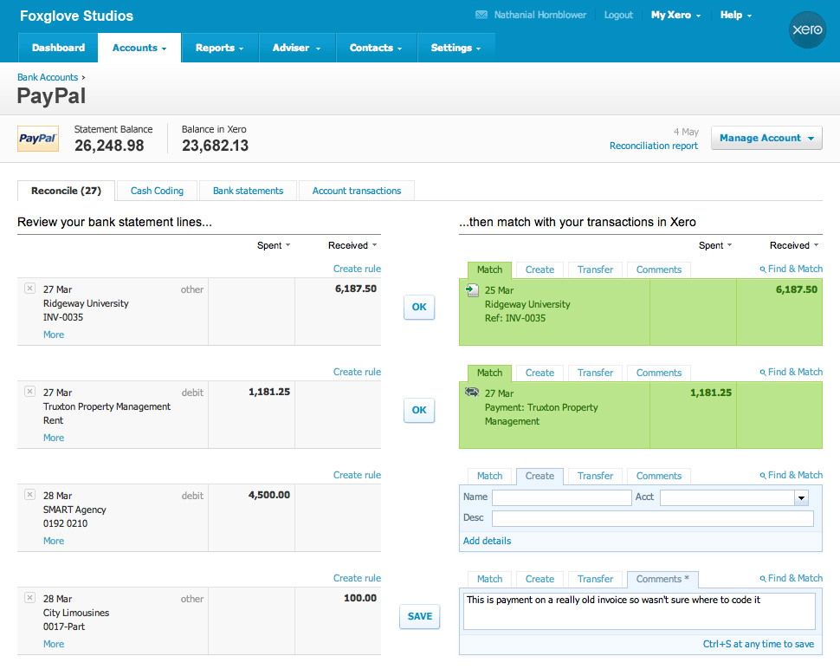Viewport: 840px width, 669px height.
Task: Switch to the Account transactions tab
Action: [x=357, y=191]
